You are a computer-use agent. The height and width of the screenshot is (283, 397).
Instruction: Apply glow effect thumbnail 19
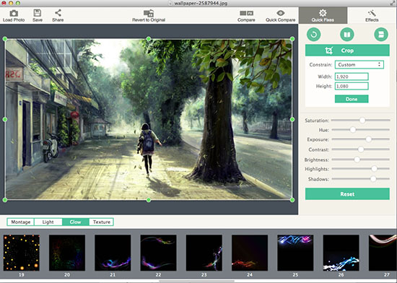tap(22, 253)
